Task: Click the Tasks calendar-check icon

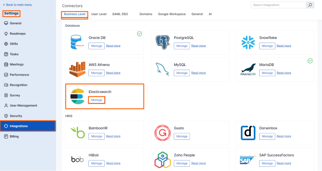Action: pyautogui.click(x=6, y=54)
